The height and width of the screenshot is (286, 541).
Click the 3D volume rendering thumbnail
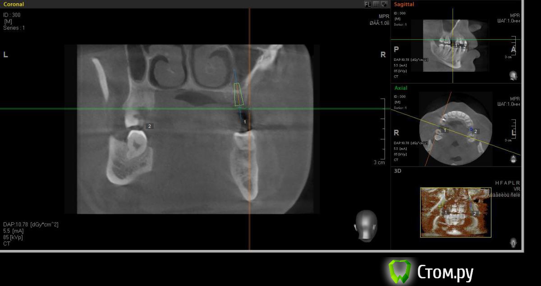tap(455, 212)
